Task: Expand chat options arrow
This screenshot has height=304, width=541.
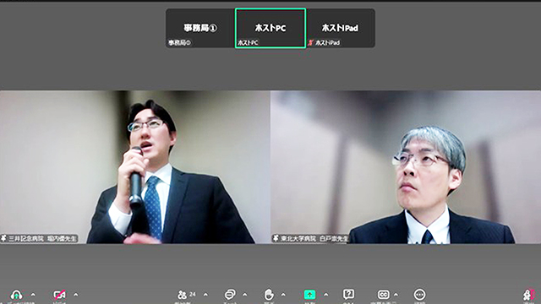Action: 244,295
